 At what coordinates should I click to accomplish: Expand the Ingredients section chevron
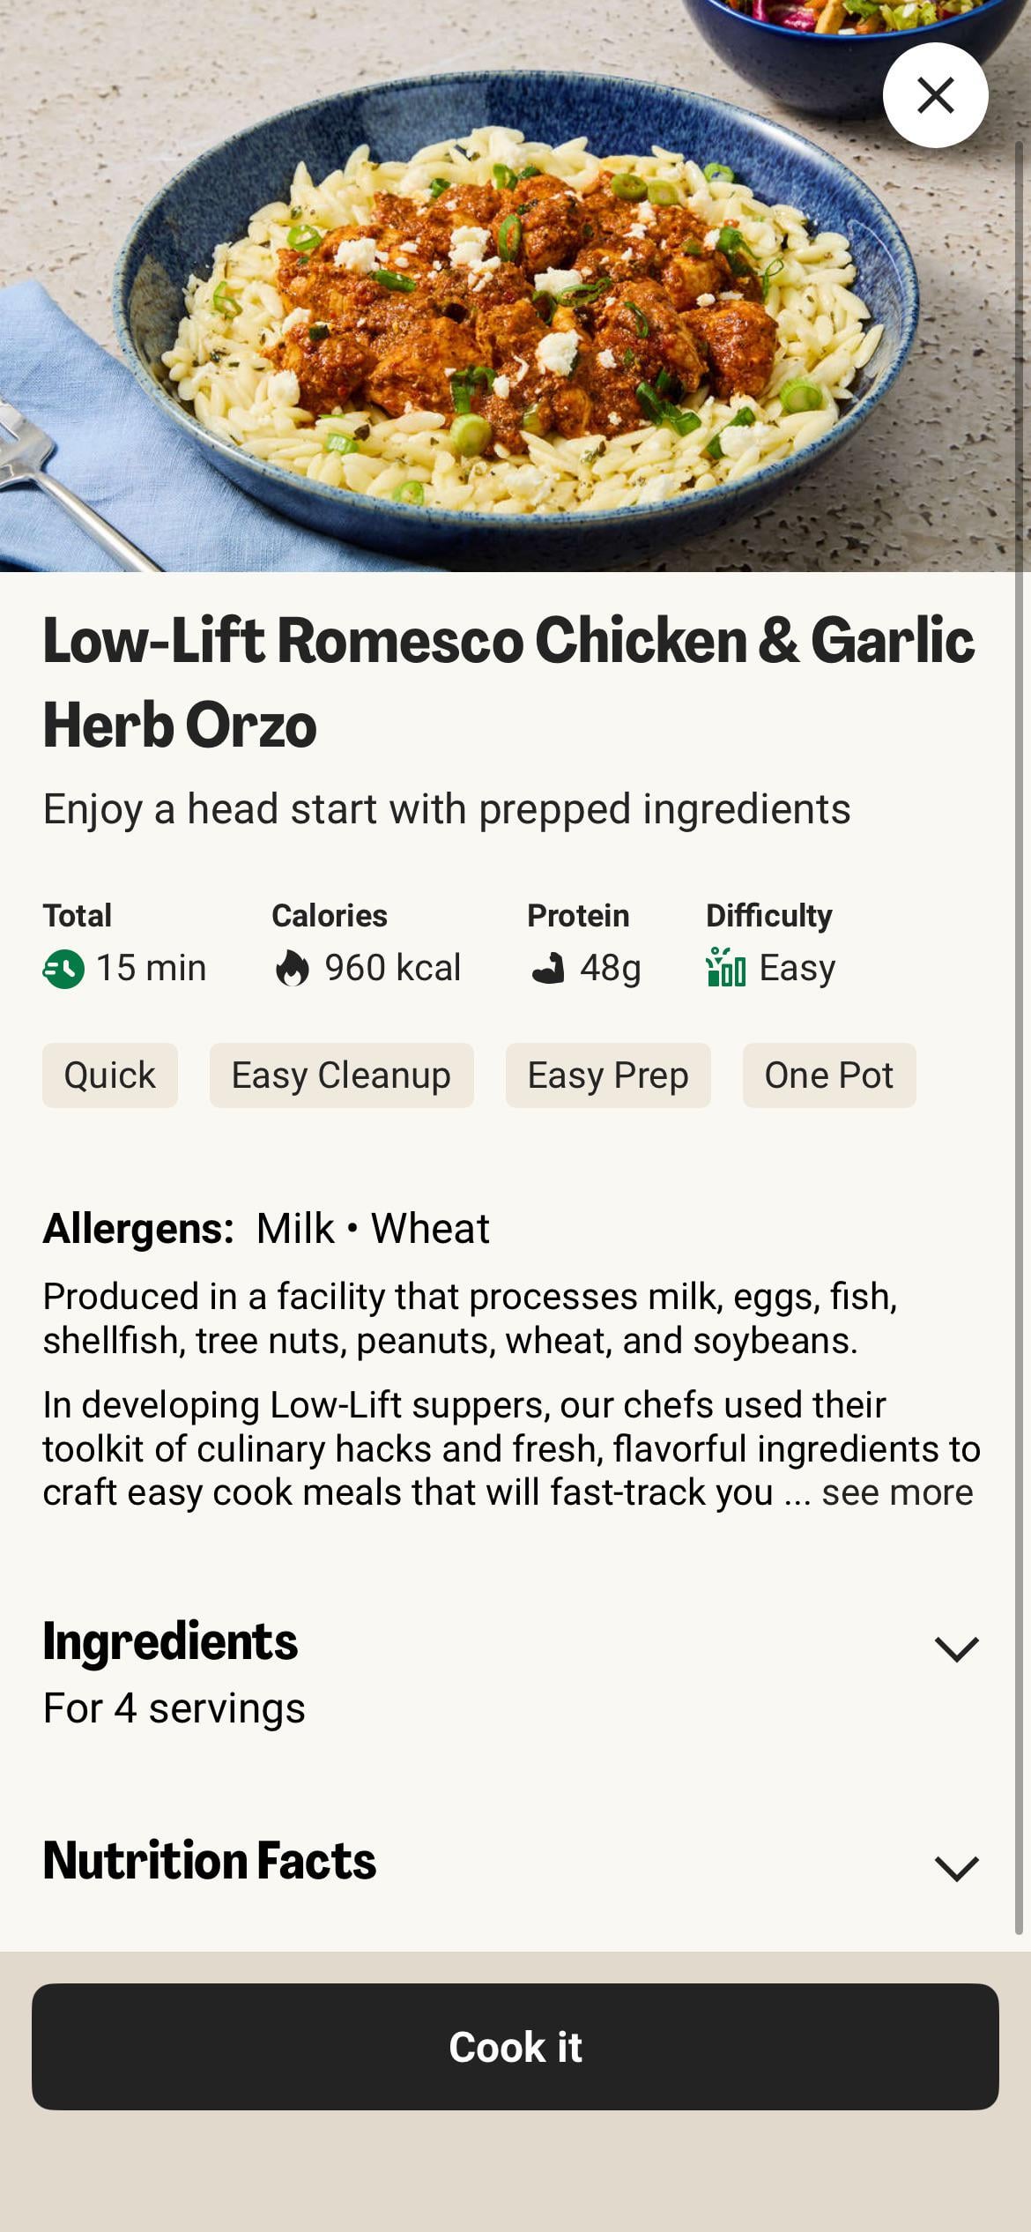pos(956,1648)
